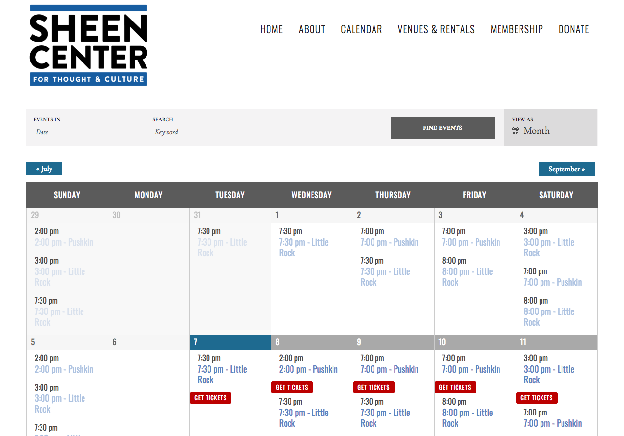Open the View As Month dropdown

(537, 131)
